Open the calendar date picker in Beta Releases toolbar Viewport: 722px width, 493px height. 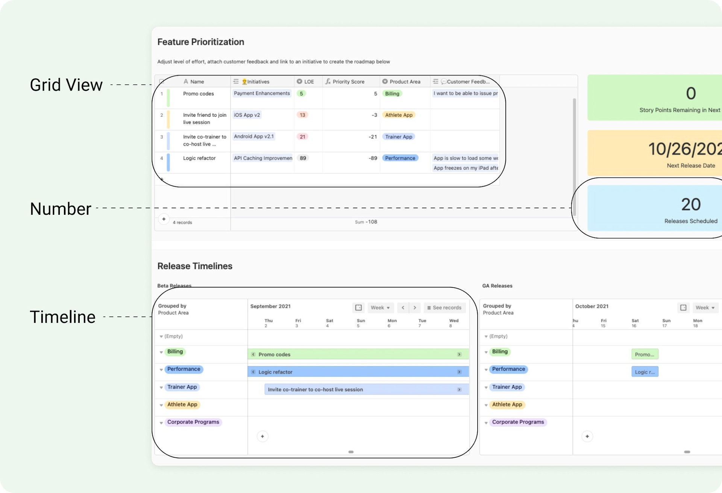[x=358, y=308]
